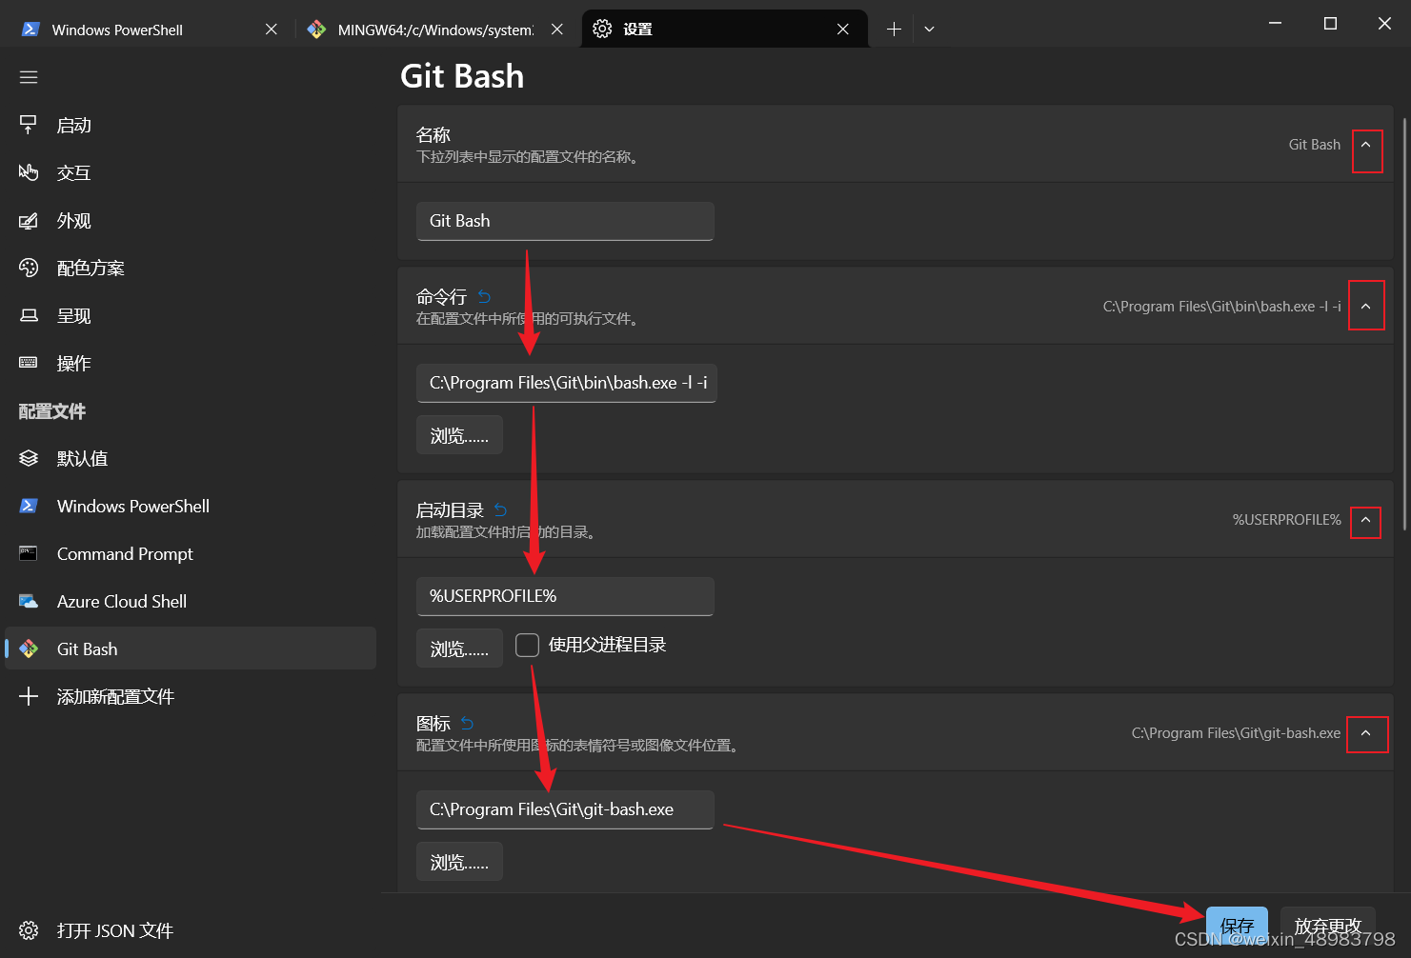Click the gear icon on the 设置 tab

tap(602, 30)
